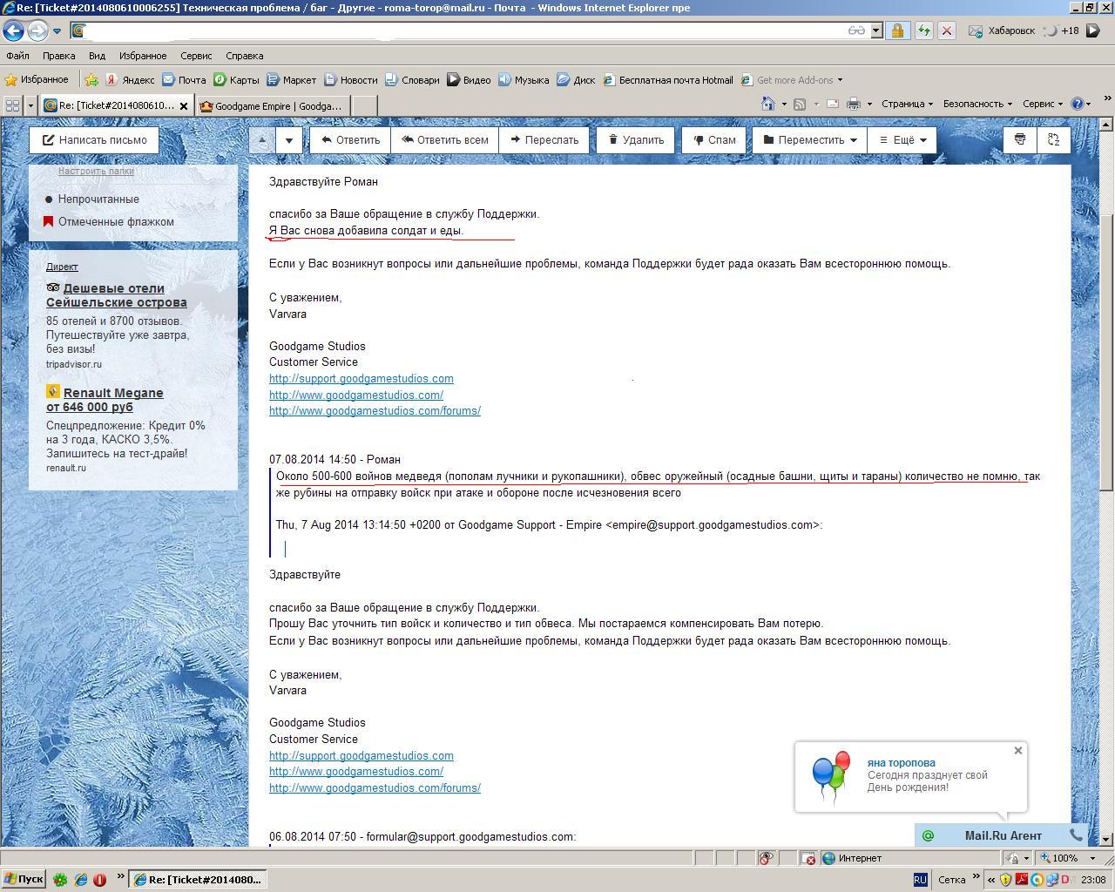The width and height of the screenshot is (1115, 892).
Task: Go to the Home page icon
Action: coord(767,104)
